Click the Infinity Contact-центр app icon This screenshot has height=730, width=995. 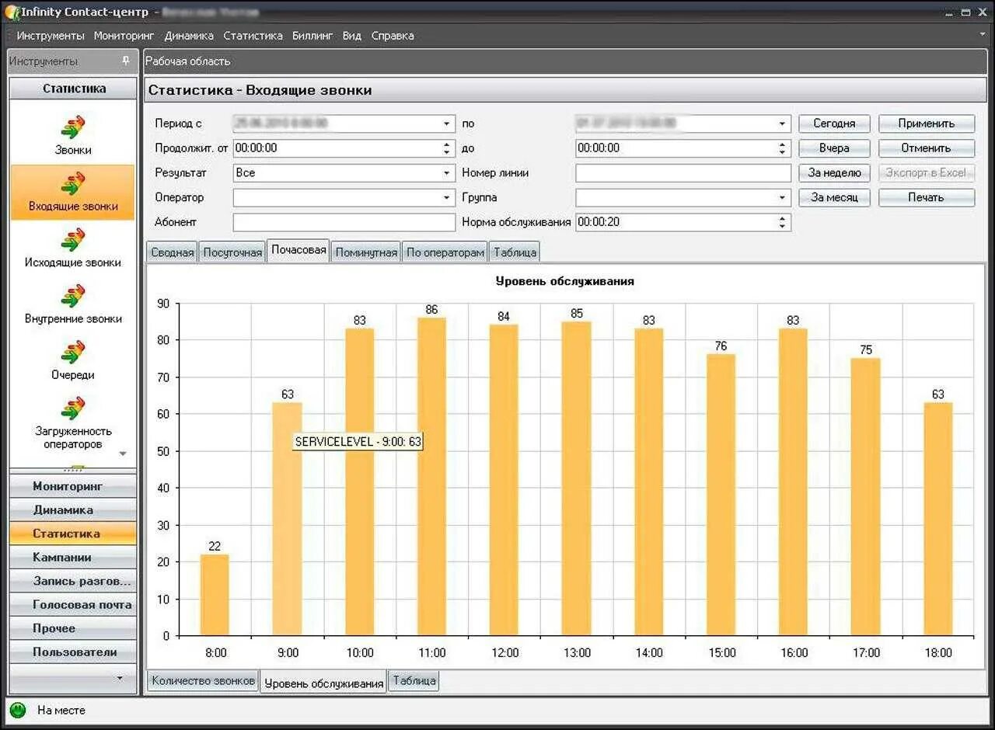[x=12, y=12]
